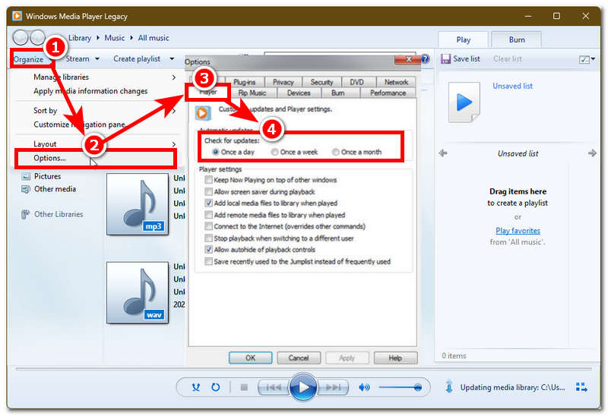Click the shuffle icon in playback bar
Screen dimensions: 608x416
[197, 387]
